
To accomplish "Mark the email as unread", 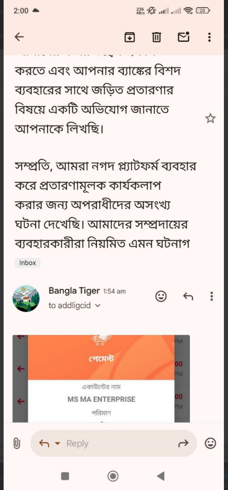I will click(x=184, y=37).
